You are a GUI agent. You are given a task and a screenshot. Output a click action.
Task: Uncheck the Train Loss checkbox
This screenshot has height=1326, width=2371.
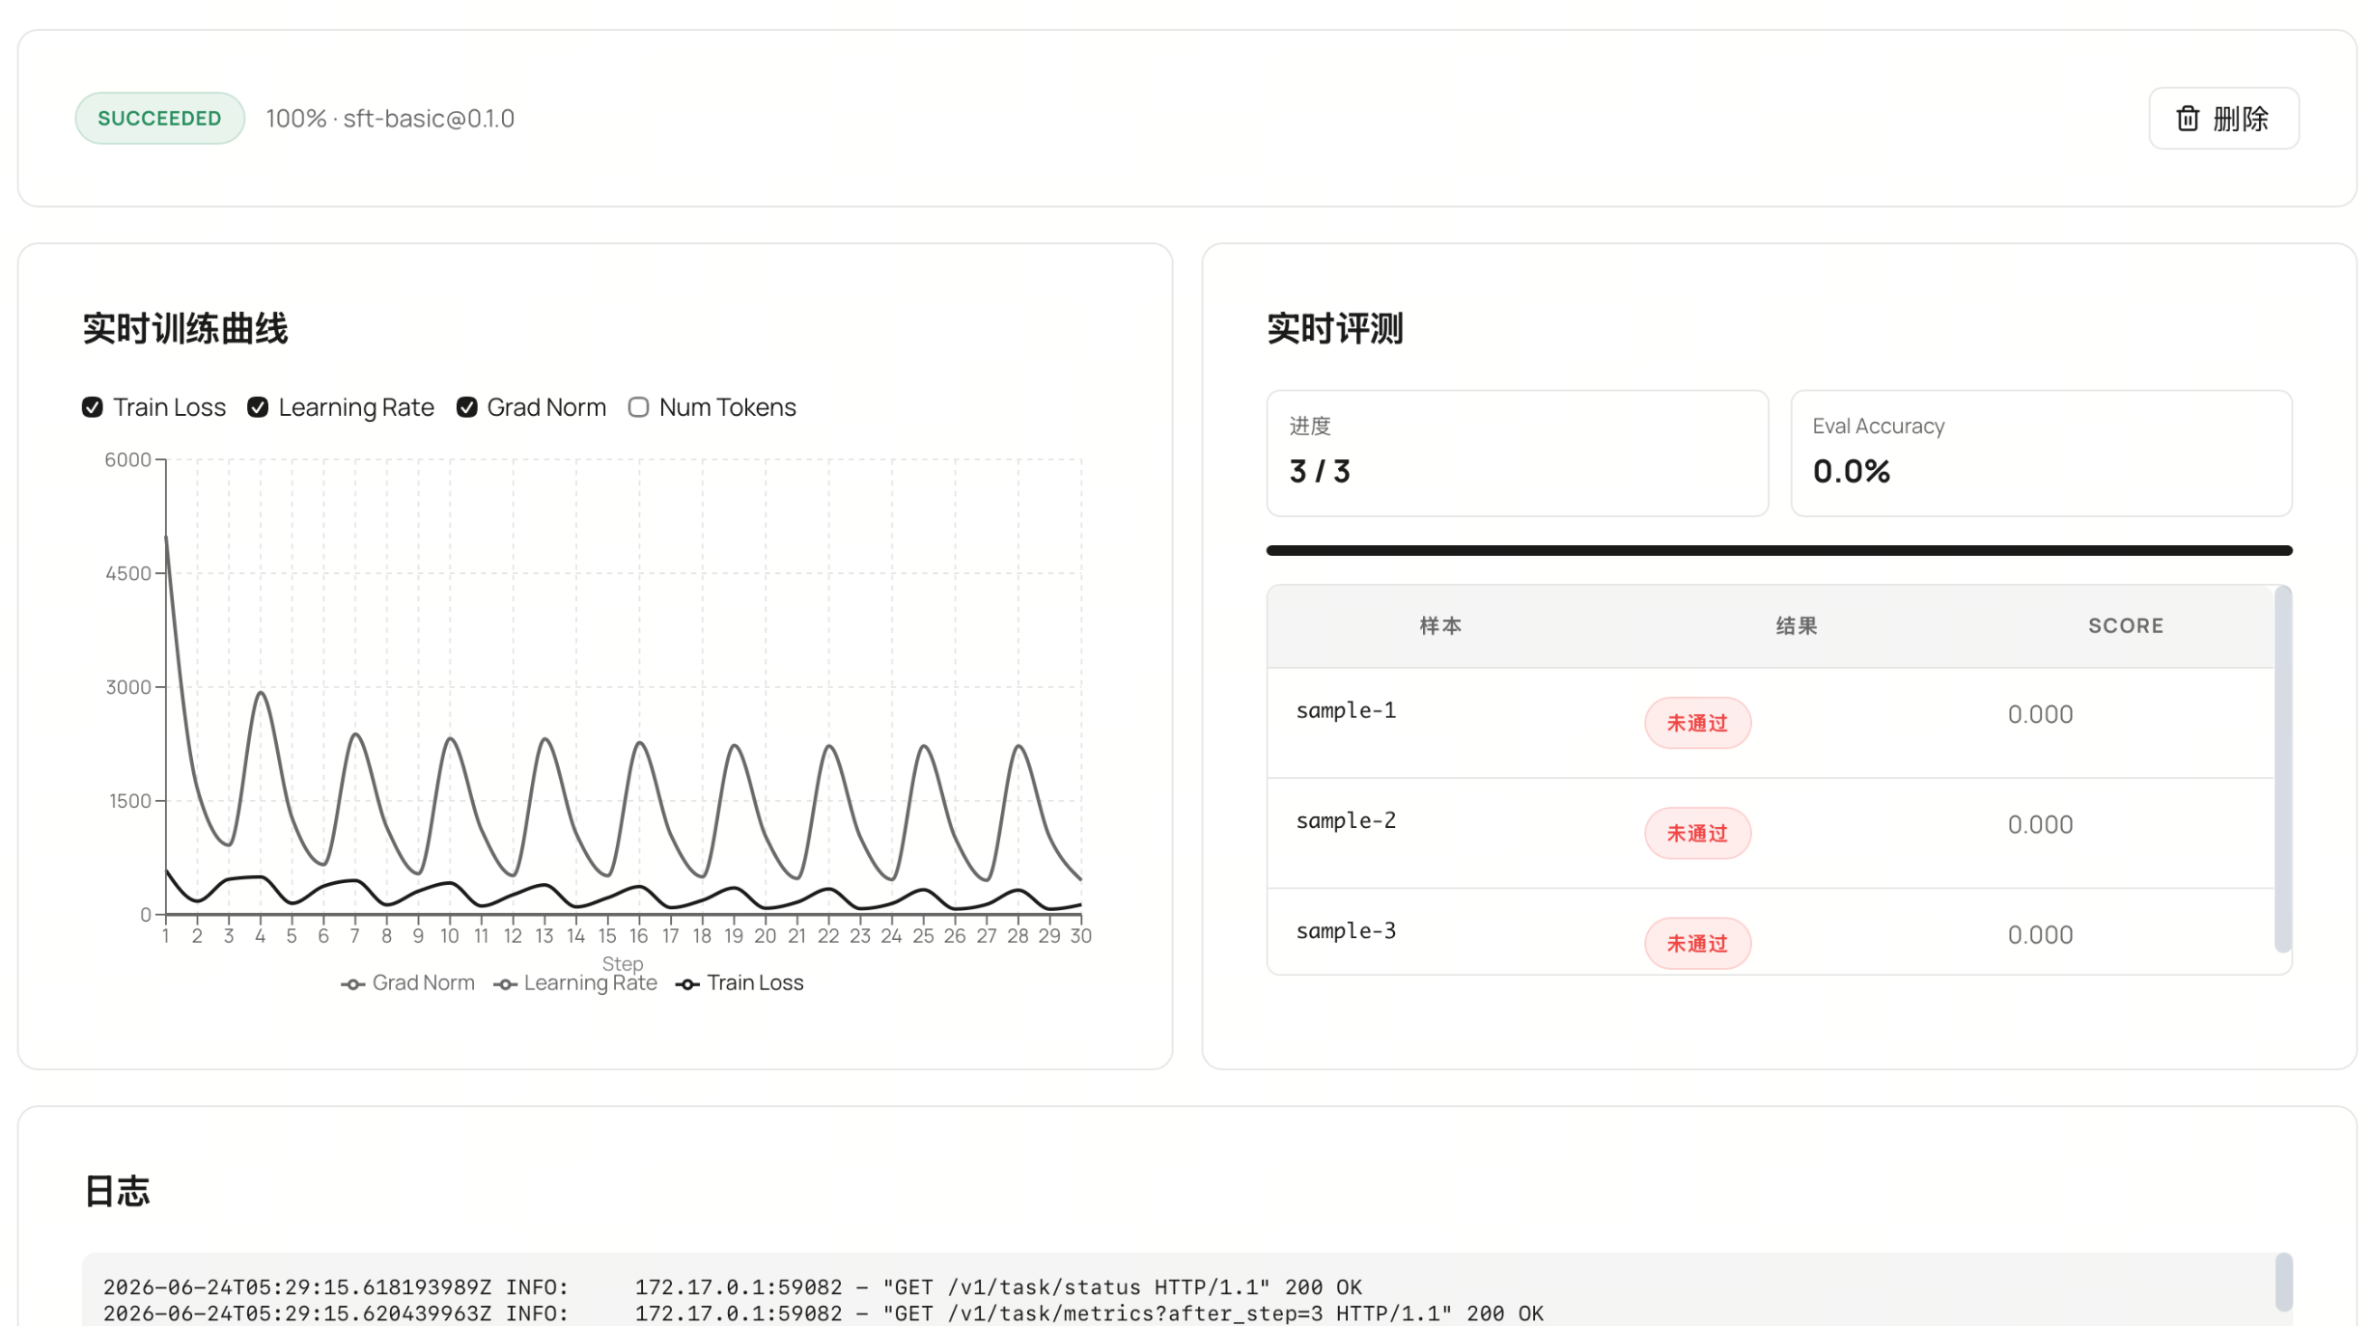click(93, 407)
